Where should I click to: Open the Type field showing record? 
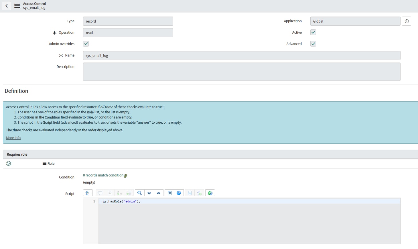[128, 21]
